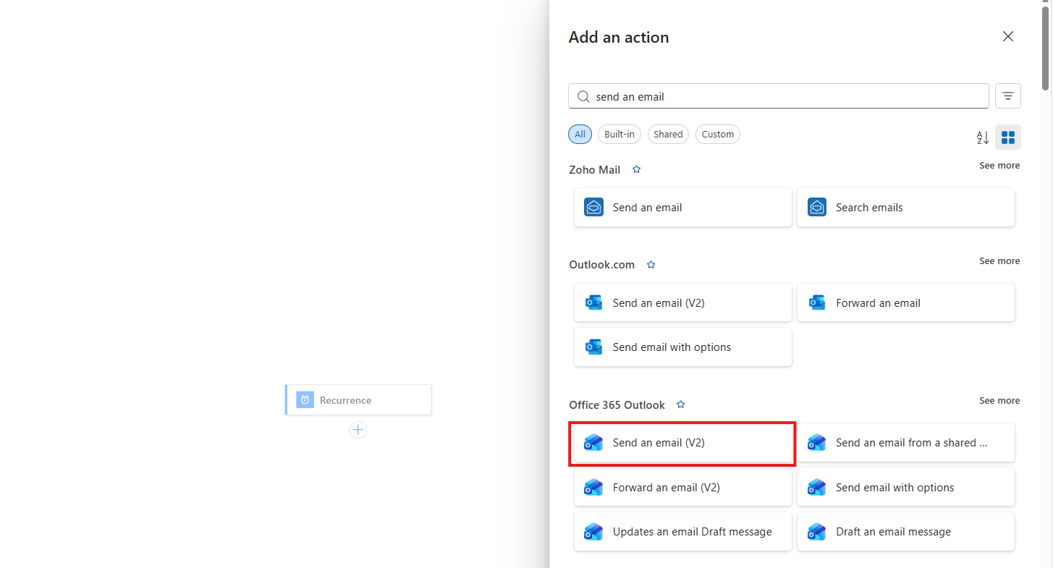Sort actions alphabetically A to Z
The height and width of the screenshot is (568, 1053).
coord(982,137)
